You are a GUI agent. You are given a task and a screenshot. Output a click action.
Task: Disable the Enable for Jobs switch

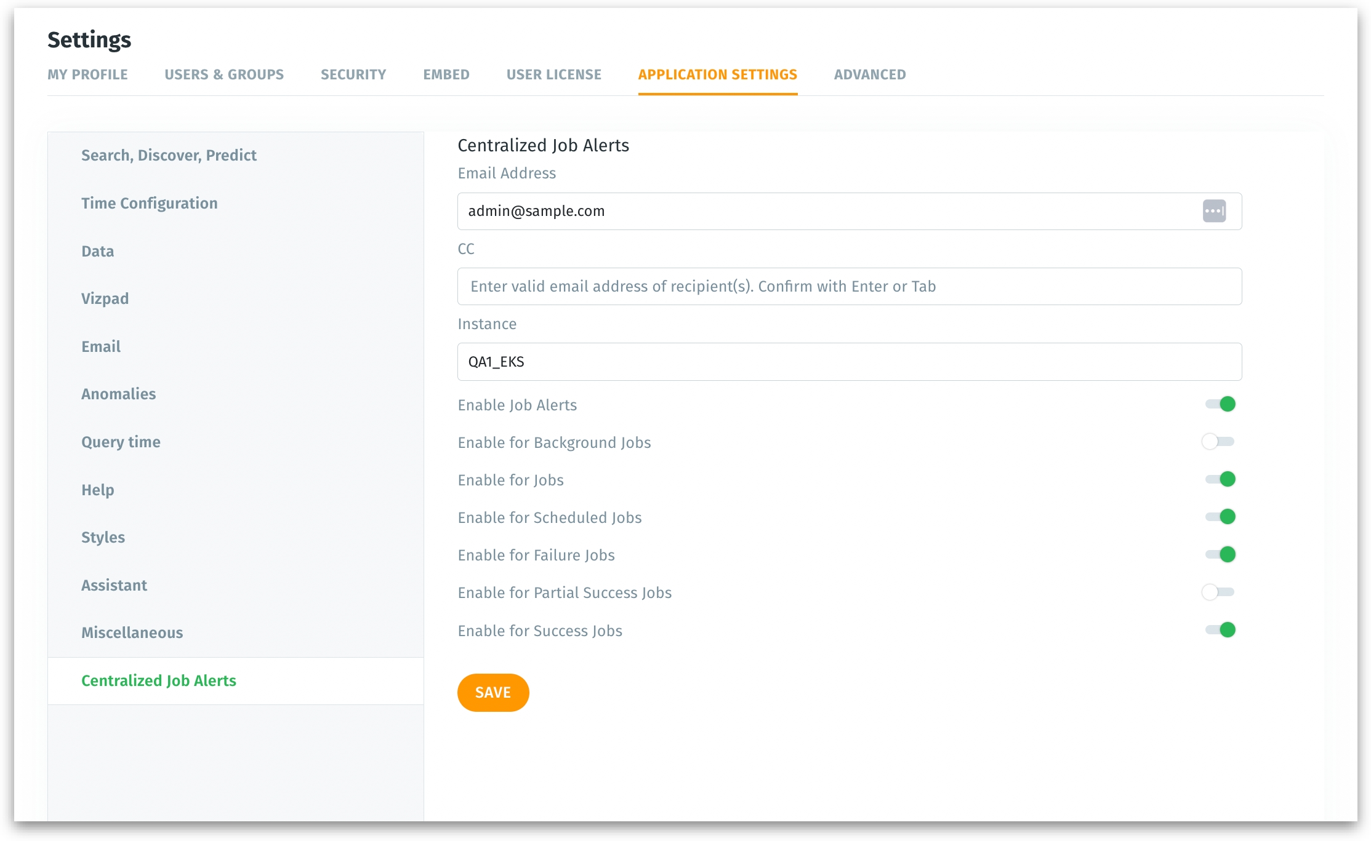coord(1220,479)
